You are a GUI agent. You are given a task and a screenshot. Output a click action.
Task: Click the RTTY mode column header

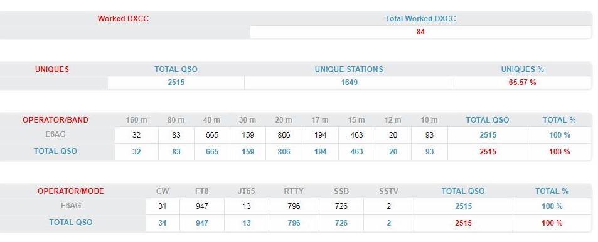[294, 191]
